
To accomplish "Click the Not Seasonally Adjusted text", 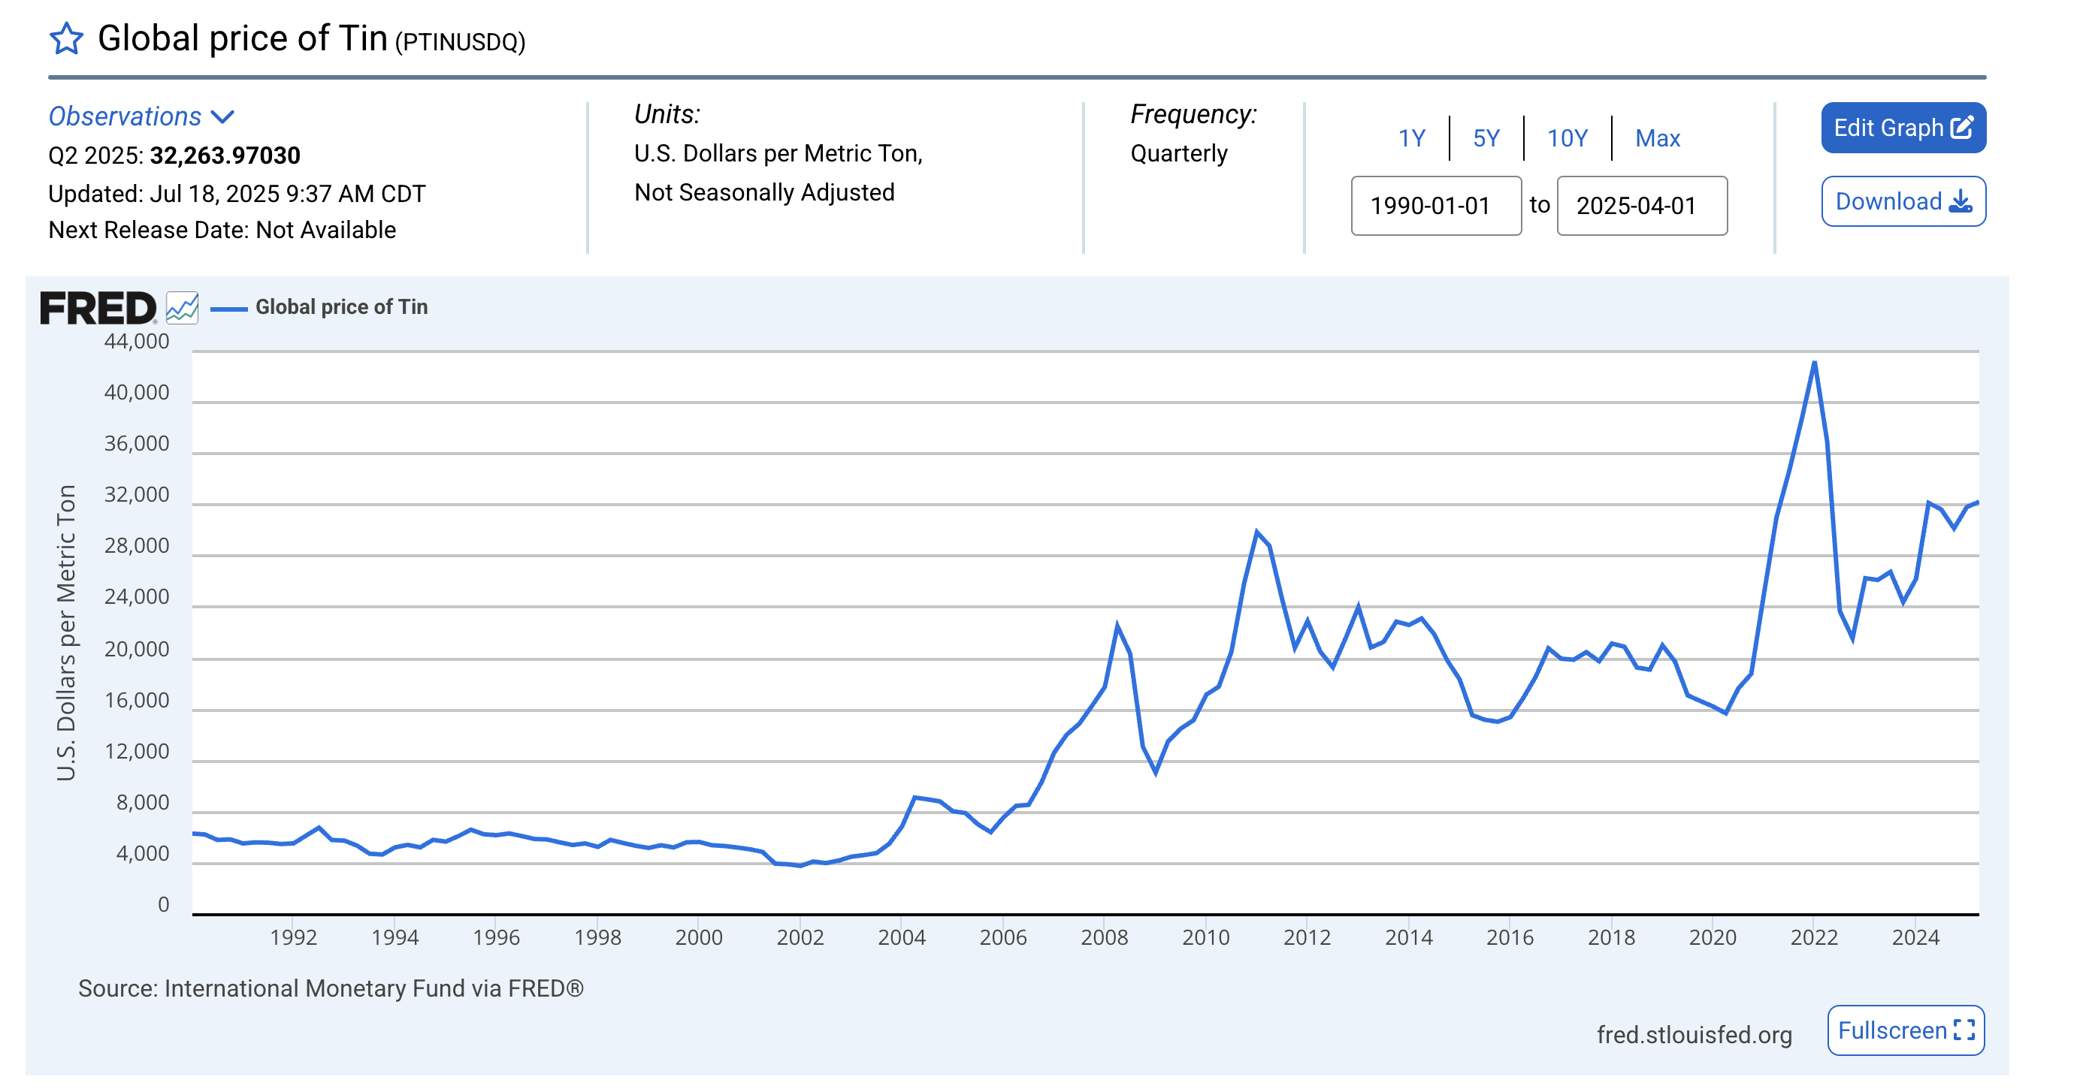I will pos(764,192).
